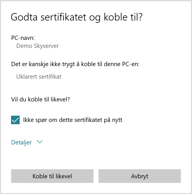
Task: Click the 'Ikke spør om dette sertifikatet' label
Action: (x=73, y=120)
